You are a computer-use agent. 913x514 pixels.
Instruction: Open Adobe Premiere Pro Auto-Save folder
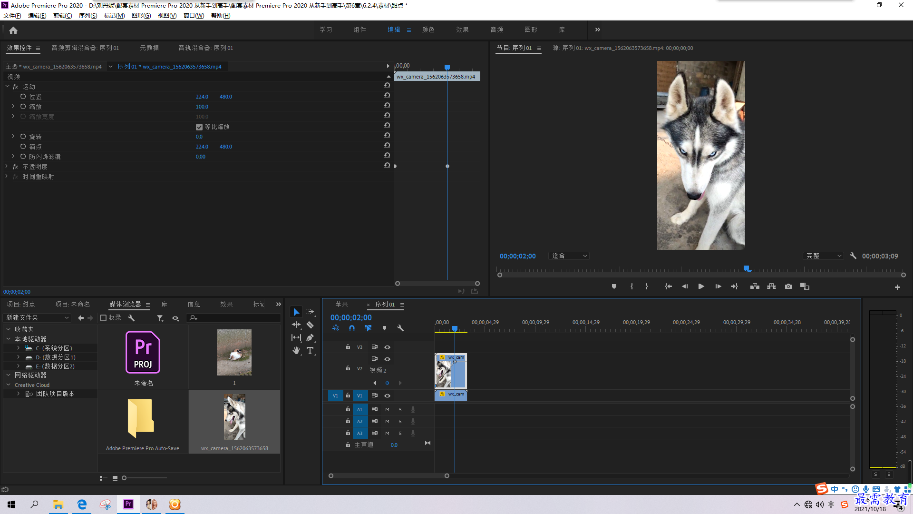click(x=141, y=419)
